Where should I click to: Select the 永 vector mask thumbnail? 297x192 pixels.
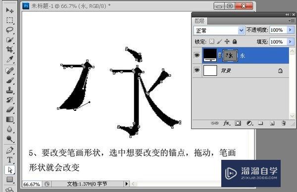[230, 55]
